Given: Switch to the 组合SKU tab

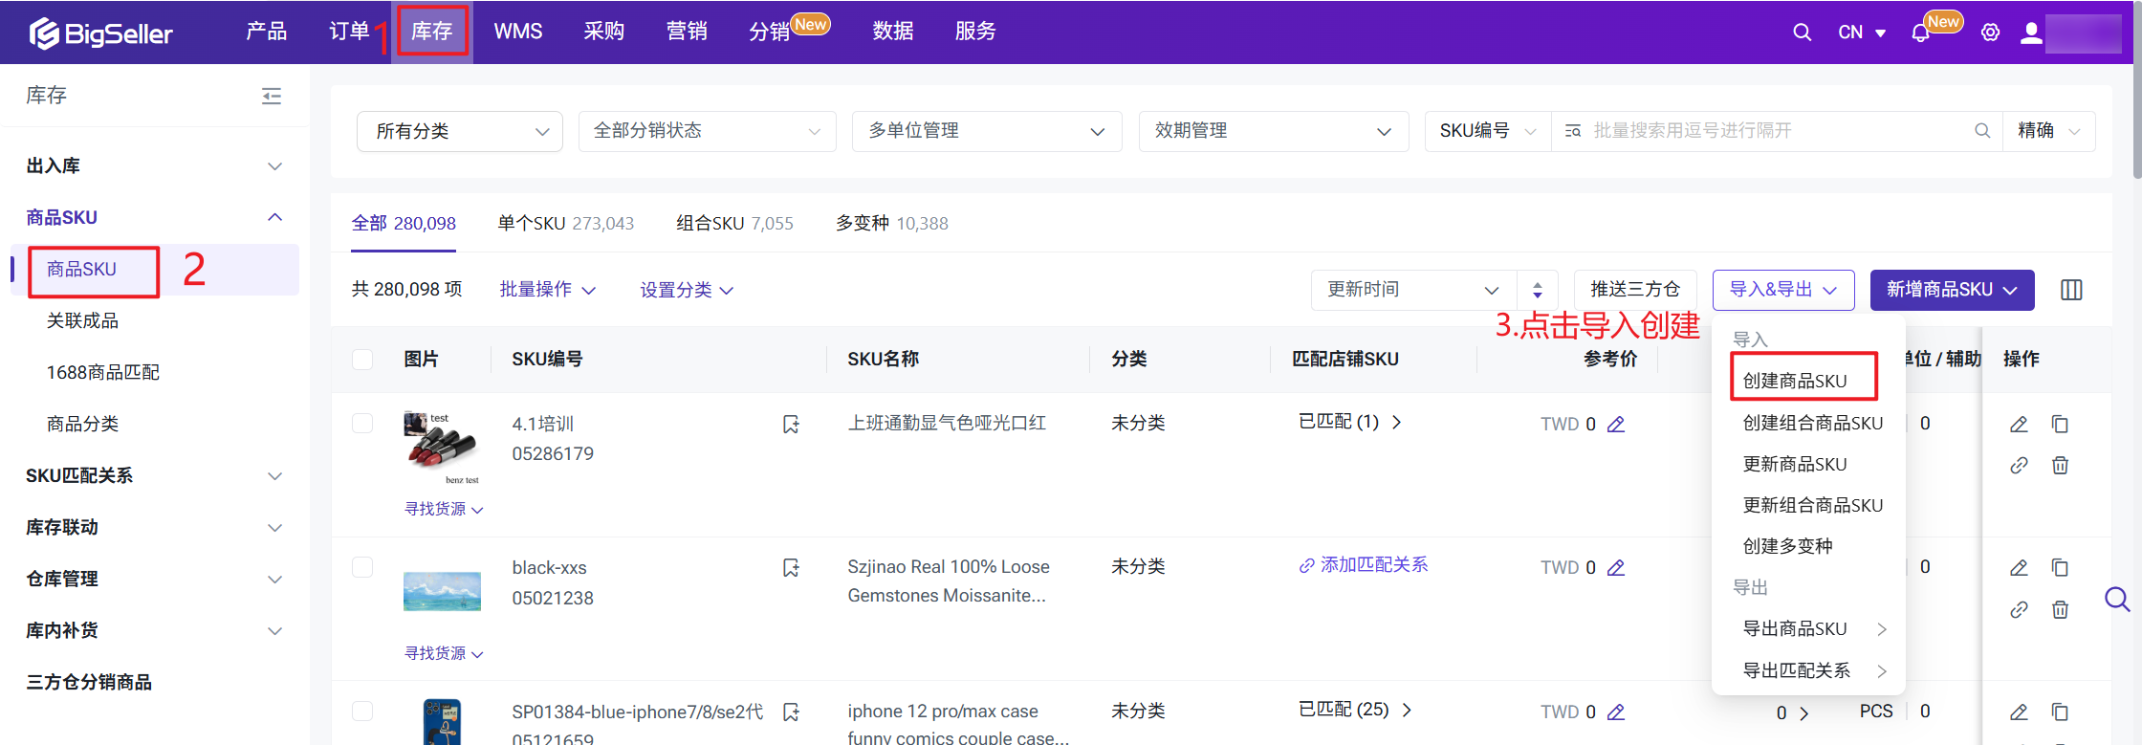Looking at the screenshot, I should (733, 224).
